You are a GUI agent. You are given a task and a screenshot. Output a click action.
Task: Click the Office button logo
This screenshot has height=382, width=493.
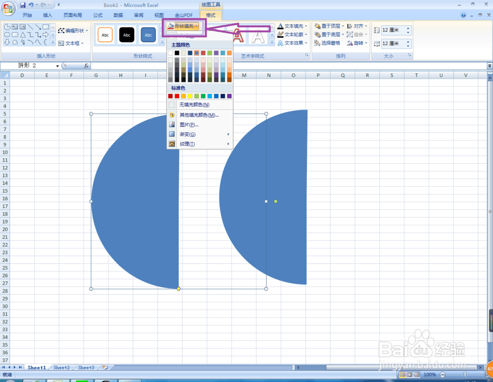point(8,8)
